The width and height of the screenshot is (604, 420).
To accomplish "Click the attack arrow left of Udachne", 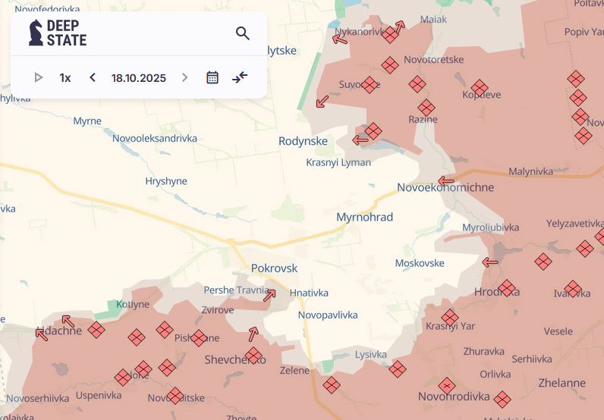I will click(42, 334).
